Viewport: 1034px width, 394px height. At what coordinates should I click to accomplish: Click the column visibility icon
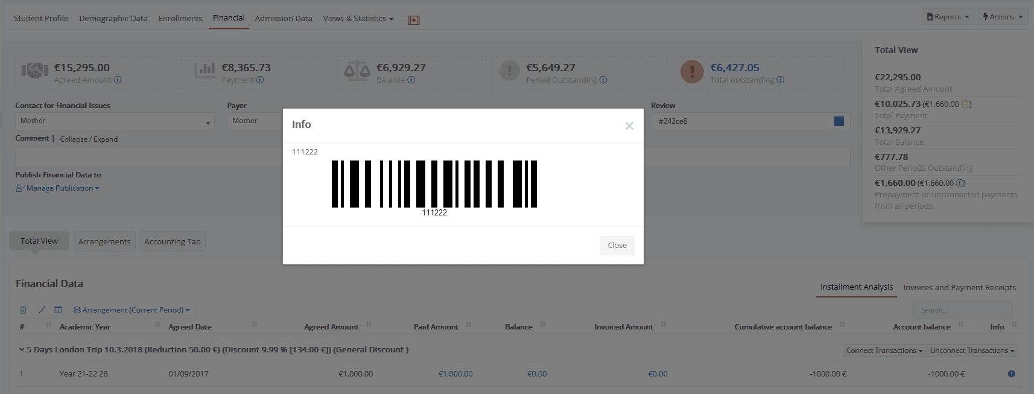[x=59, y=310]
